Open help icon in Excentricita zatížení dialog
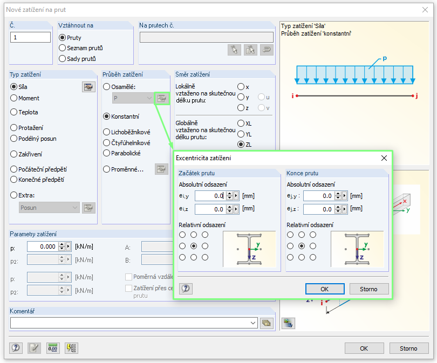 coord(186,289)
